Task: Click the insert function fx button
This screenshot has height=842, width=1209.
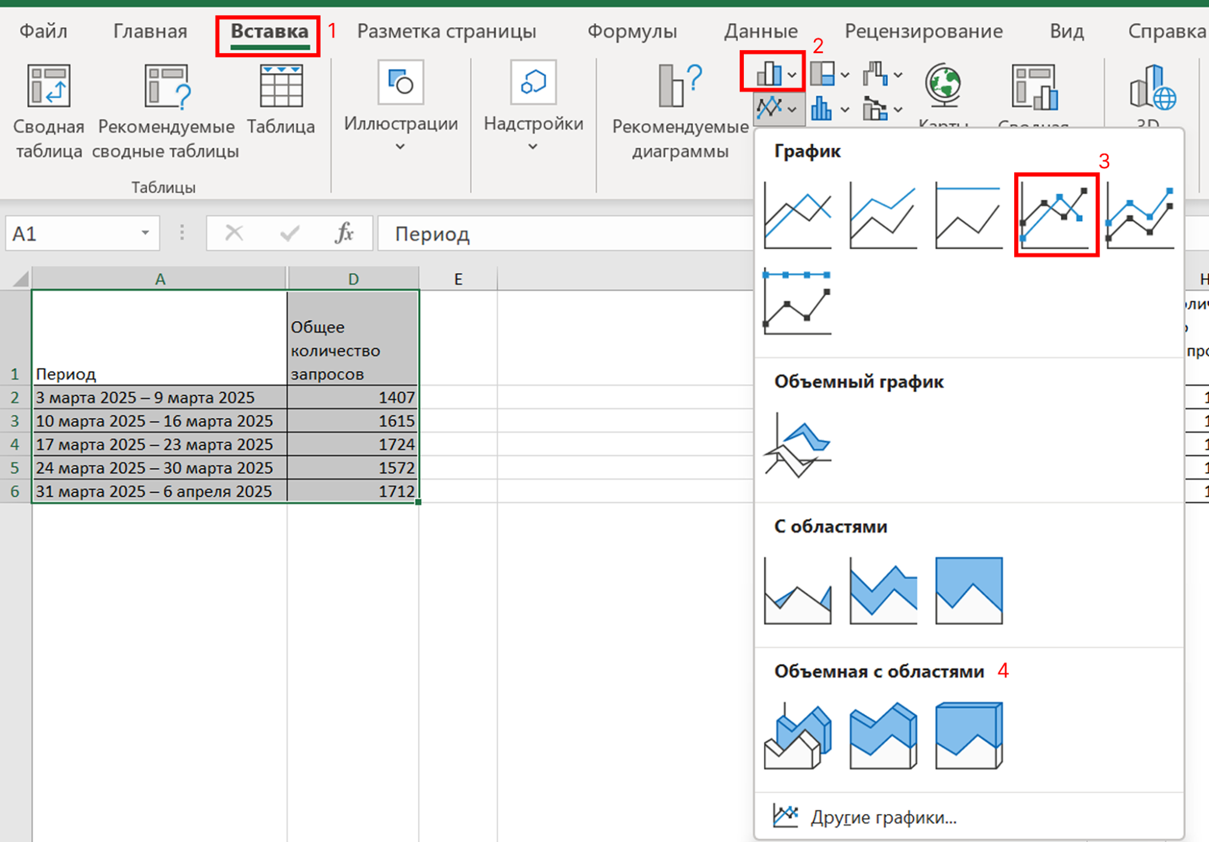Action: pyautogui.click(x=344, y=233)
